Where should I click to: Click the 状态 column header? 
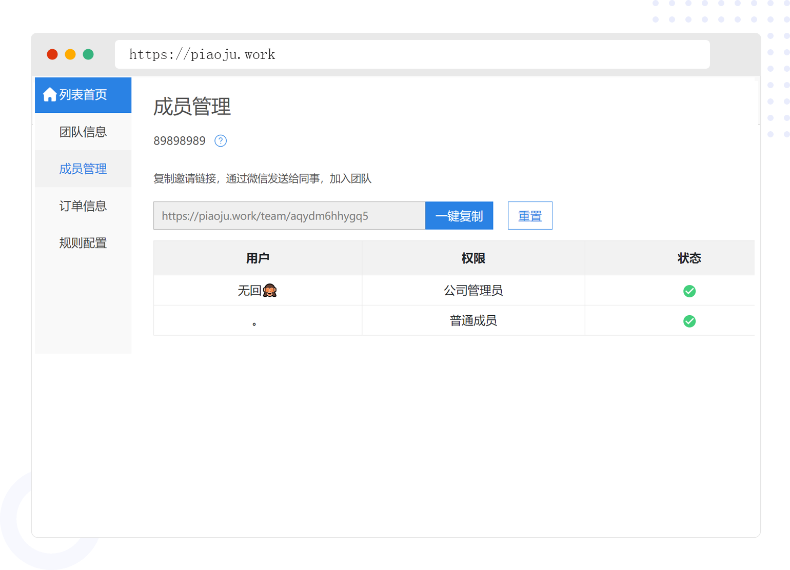pos(689,258)
